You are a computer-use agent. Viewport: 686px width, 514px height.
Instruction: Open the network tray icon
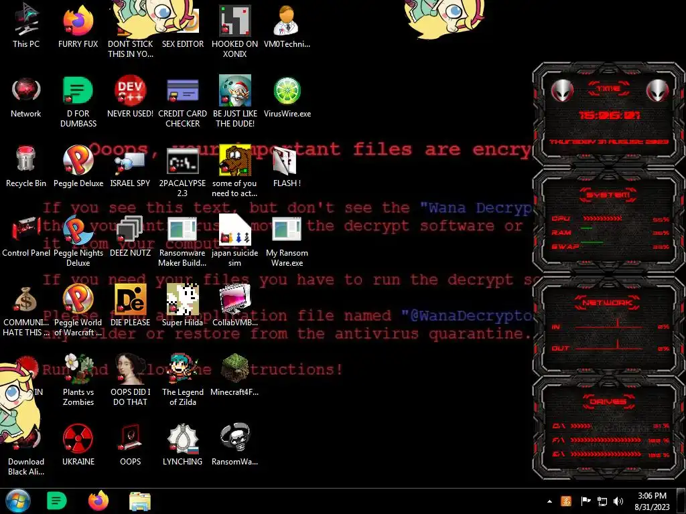602,501
